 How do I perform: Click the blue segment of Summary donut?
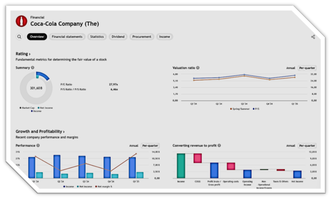43,75
